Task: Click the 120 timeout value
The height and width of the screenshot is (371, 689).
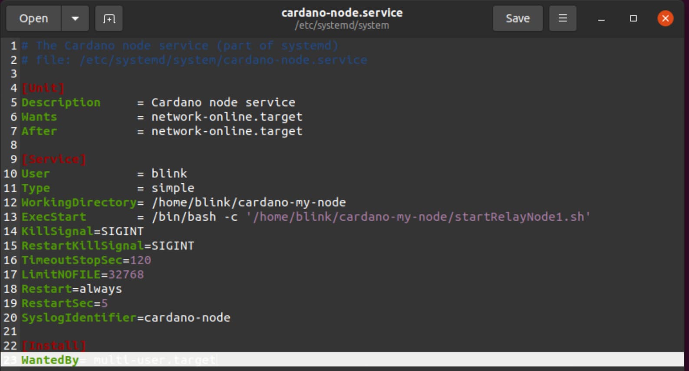Action: (x=140, y=260)
